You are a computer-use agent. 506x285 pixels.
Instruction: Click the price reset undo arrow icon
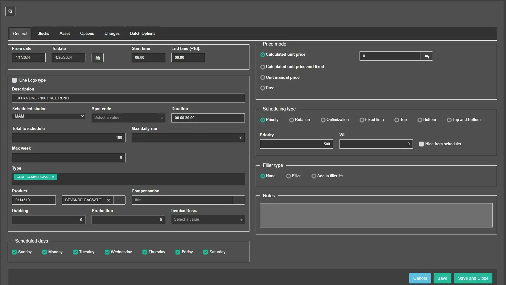427,56
